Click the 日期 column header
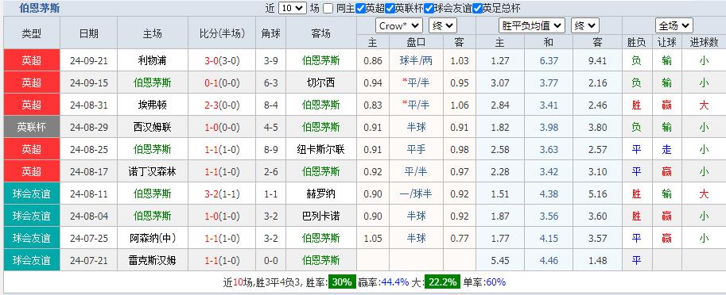The image size is (726, 295). click(x=89, y=33)
